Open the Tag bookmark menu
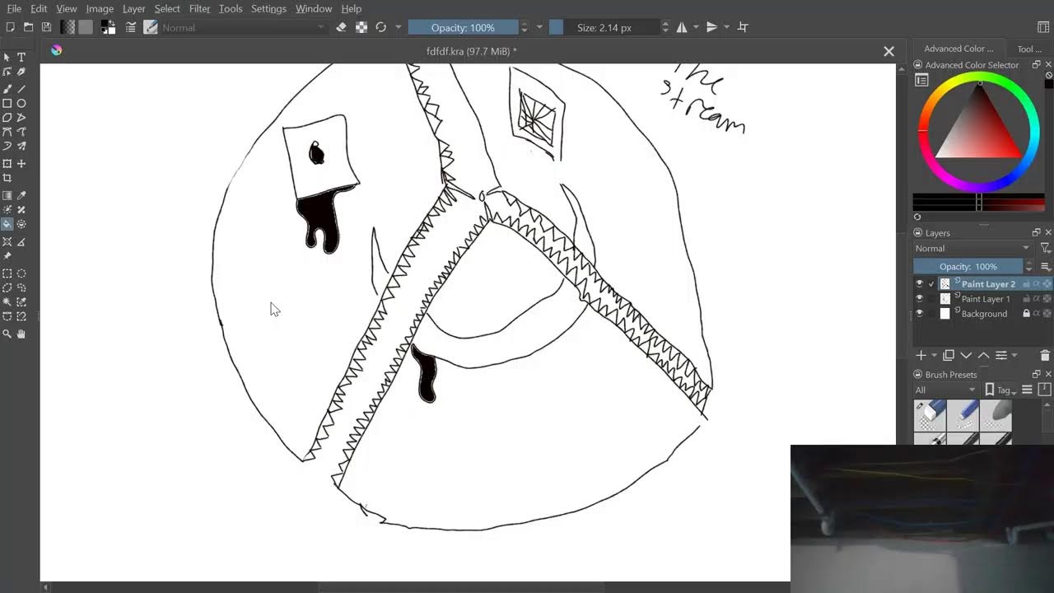1054x593 pixels. click(1000, 390)
